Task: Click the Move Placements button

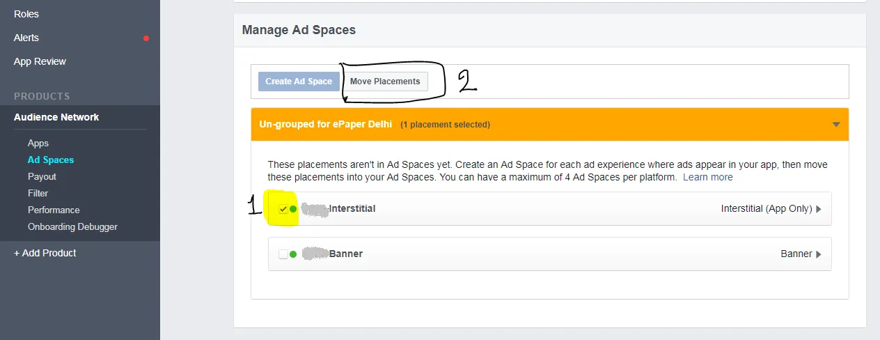Action: pos(385,82)
